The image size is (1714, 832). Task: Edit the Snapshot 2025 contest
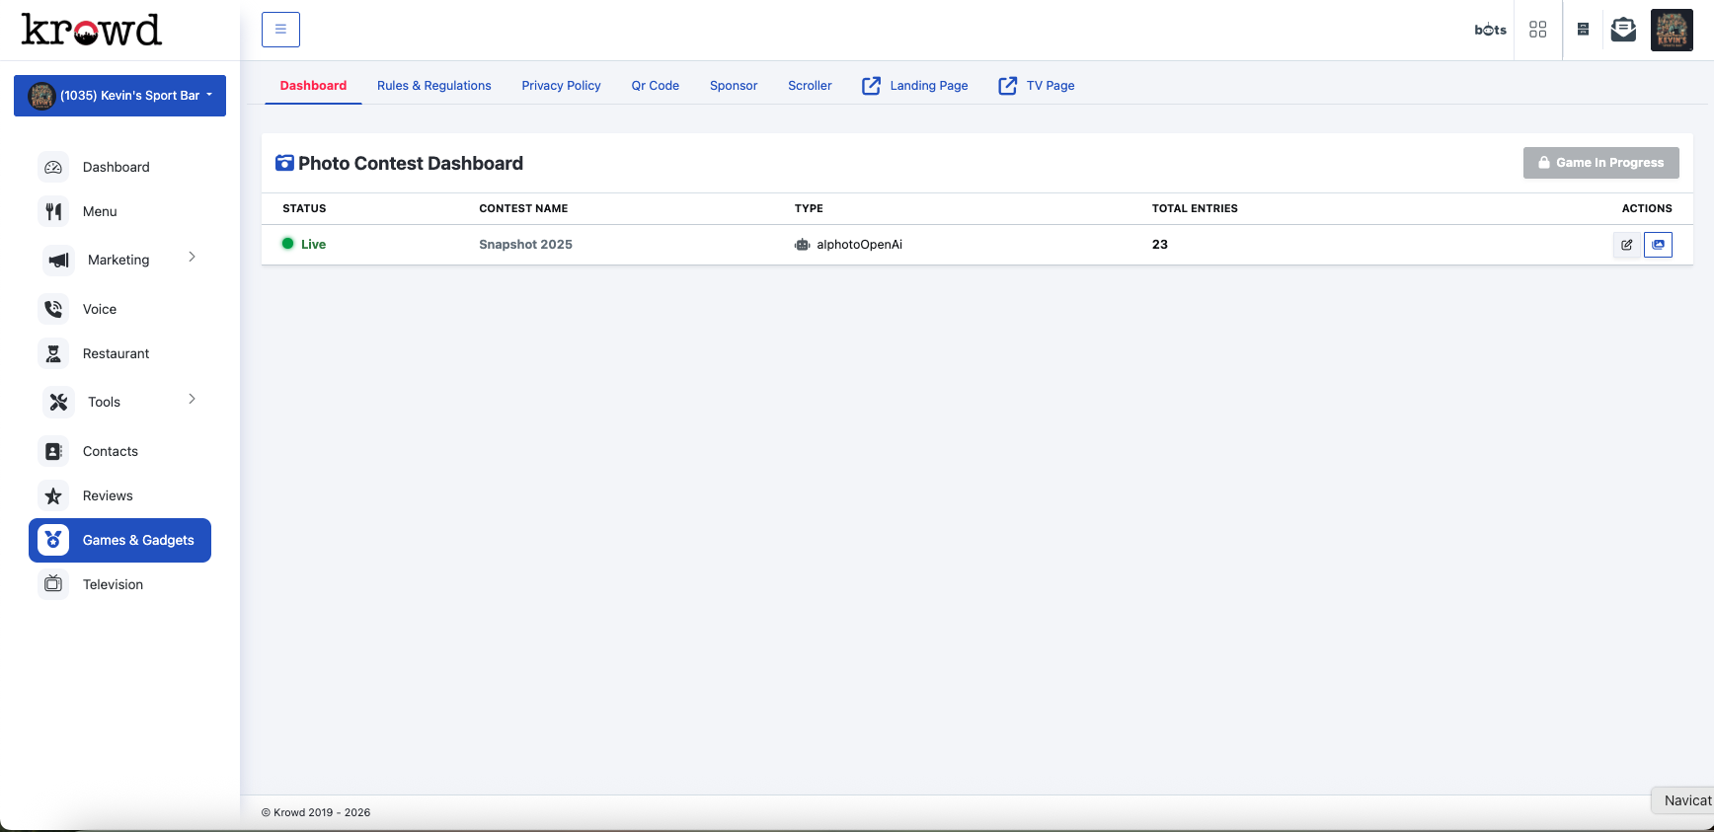1626,245
